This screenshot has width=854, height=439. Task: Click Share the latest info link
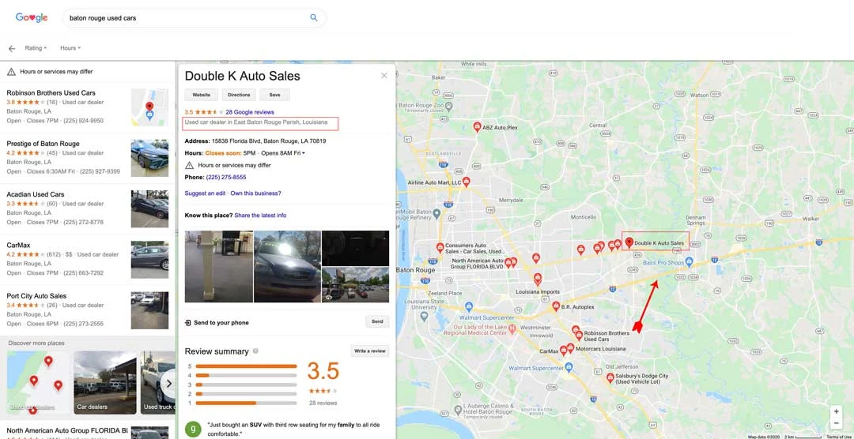[x=260, y=216]
